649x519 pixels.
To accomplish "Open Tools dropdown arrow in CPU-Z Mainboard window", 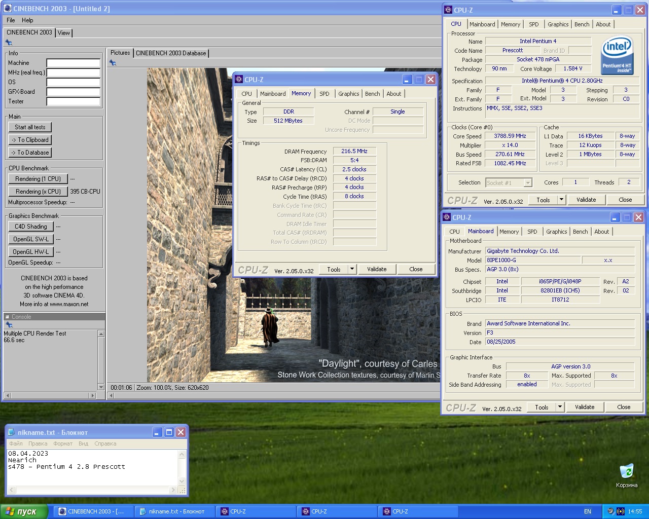I will [x=560, y=407].
